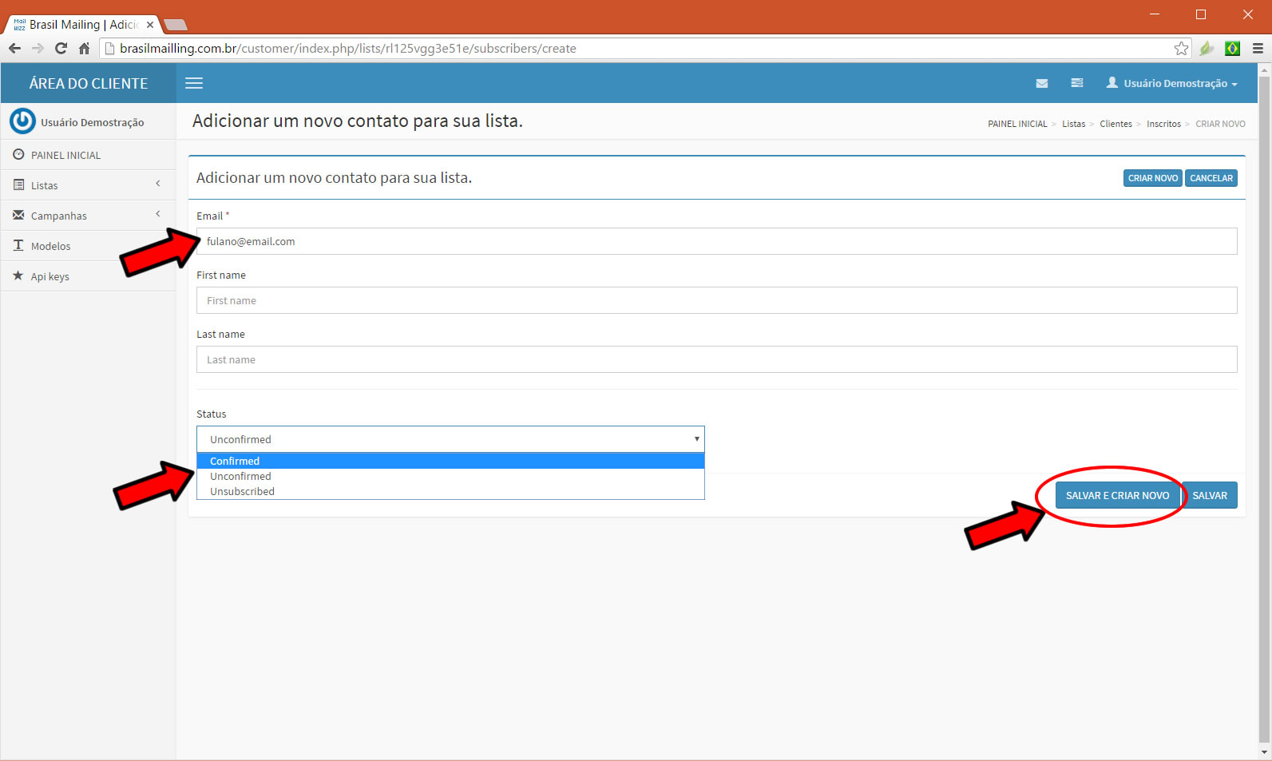Focus the First name input field
Image resolution: width=1272 pixels, height=761 pixels.
tap(716, 300)
